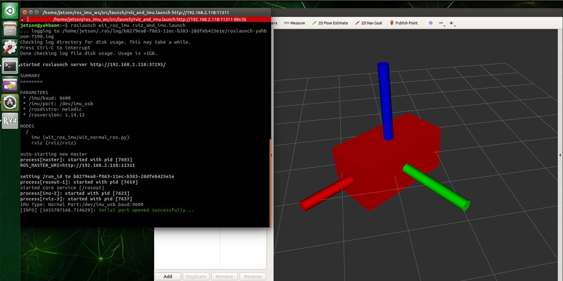Viewport: 563px width, 281px height.
Task: Open the eye icon options dropdown
Action: coord(452,23)
